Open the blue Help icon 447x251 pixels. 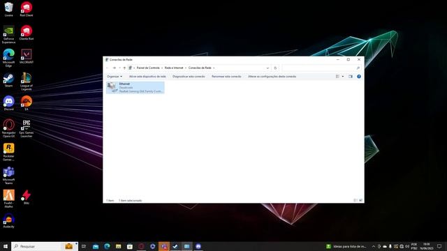(x=359, y=77)
